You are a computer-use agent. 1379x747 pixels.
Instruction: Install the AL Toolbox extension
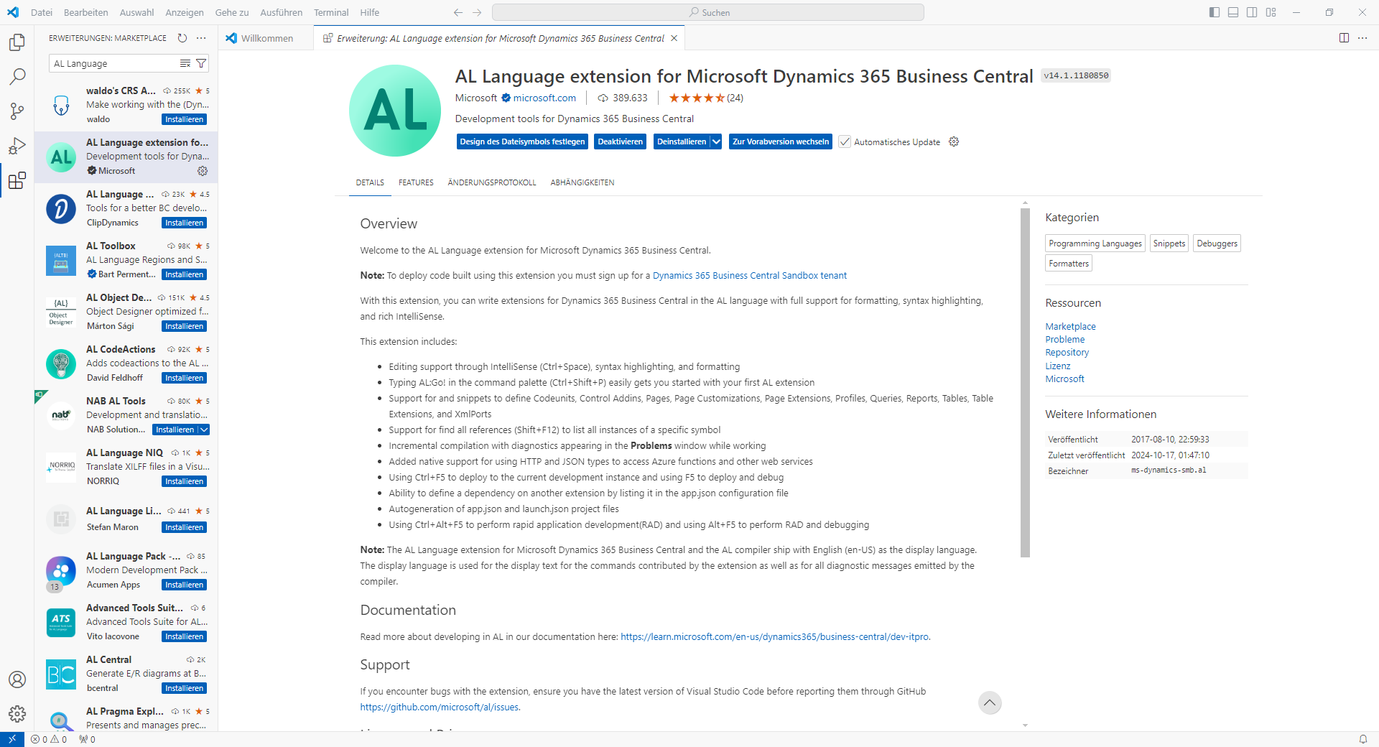pyautogui.click(x=185, y=274)
